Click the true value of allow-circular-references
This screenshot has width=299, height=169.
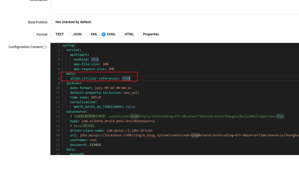[x=126, y=79]
